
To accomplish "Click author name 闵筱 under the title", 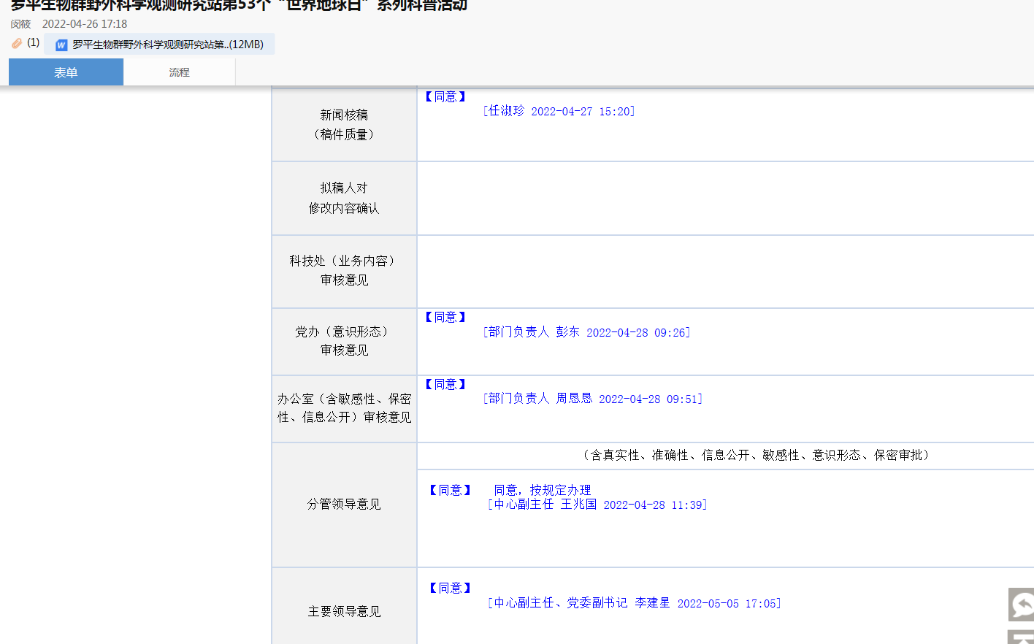I will point(20,24).
